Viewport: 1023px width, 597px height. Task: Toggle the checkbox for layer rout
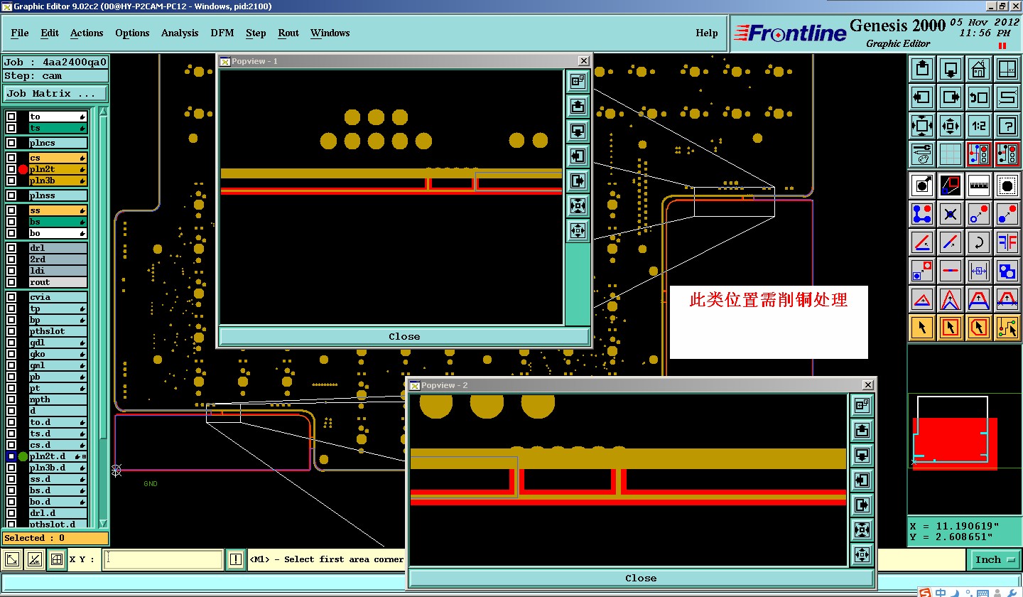[11, 282]
